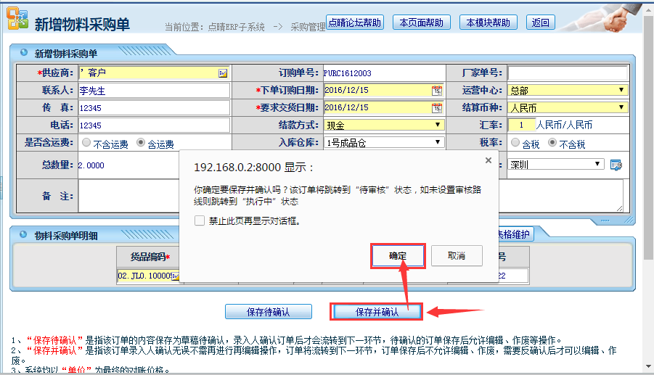
Task: Open the 运营中心 dropdown showing 总部
Action: [x=621, y=90]
